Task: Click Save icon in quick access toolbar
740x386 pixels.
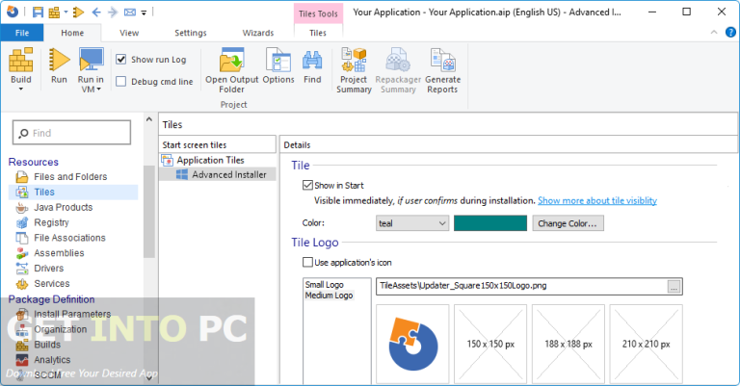Action: [x=38, y=13]
